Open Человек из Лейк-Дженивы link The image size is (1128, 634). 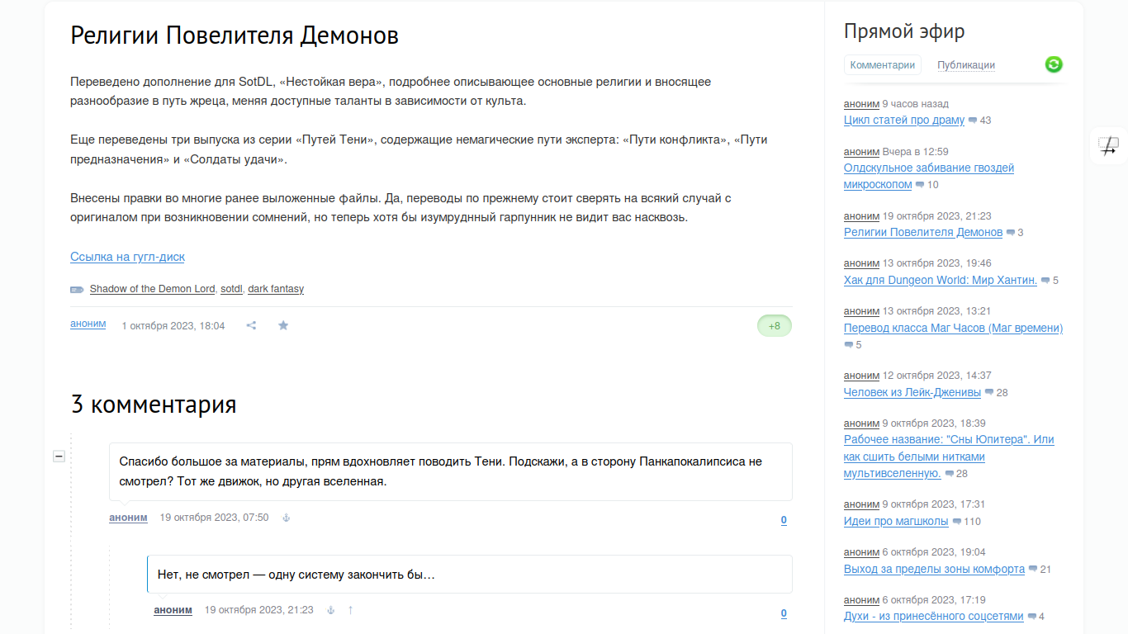point(912,392)
